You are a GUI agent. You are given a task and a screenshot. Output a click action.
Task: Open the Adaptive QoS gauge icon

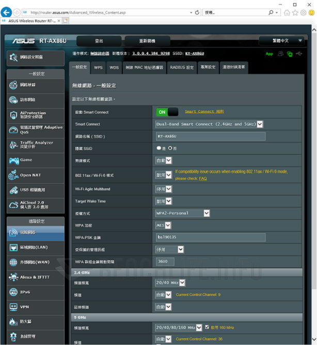[x=13, y=130]
